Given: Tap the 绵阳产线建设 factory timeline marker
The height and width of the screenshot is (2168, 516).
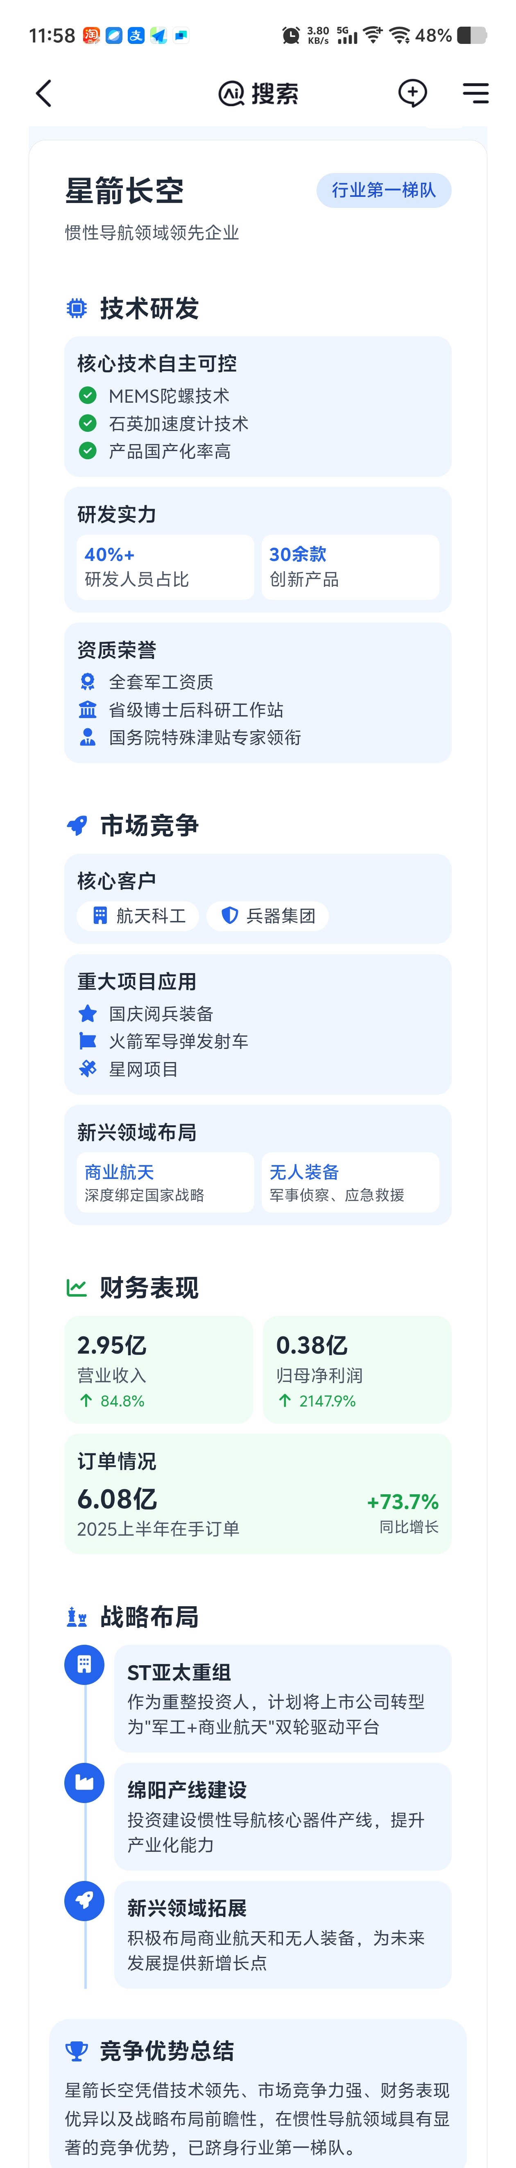Looking at the screenshot, I should click(84, 1783).
